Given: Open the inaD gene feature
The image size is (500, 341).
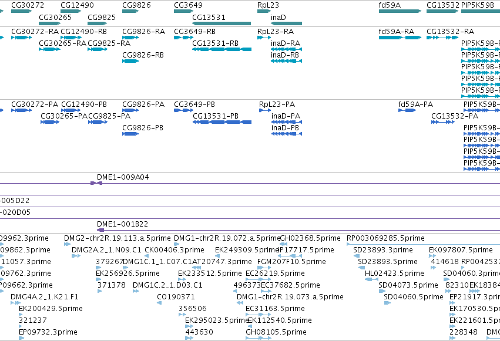Looking at the screenshot, I should tap(286, 23).
